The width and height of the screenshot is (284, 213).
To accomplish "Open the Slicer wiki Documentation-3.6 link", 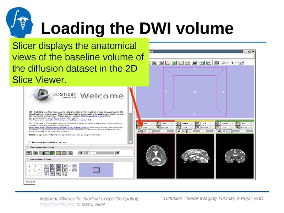I will tap(60, 120).
